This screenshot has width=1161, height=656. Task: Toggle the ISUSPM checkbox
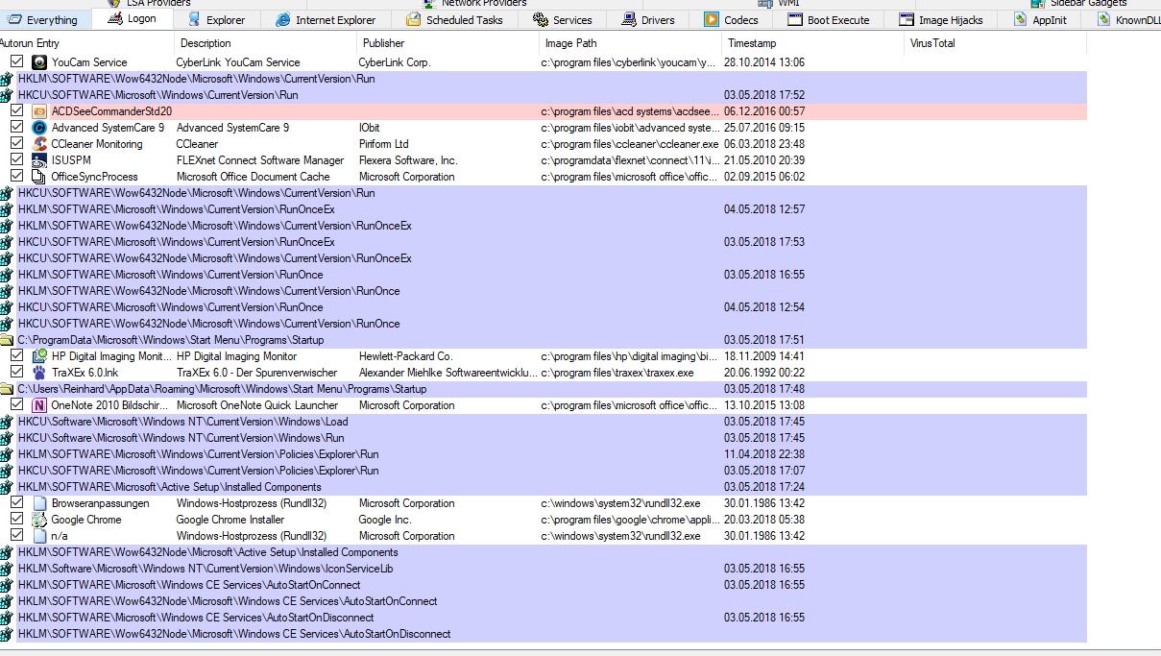point(17,160)
